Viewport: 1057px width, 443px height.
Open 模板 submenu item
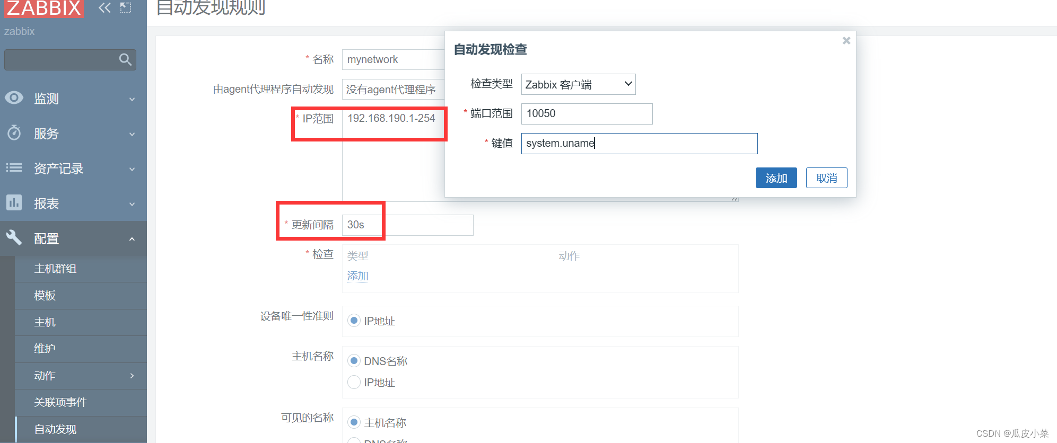pos(81,296)
